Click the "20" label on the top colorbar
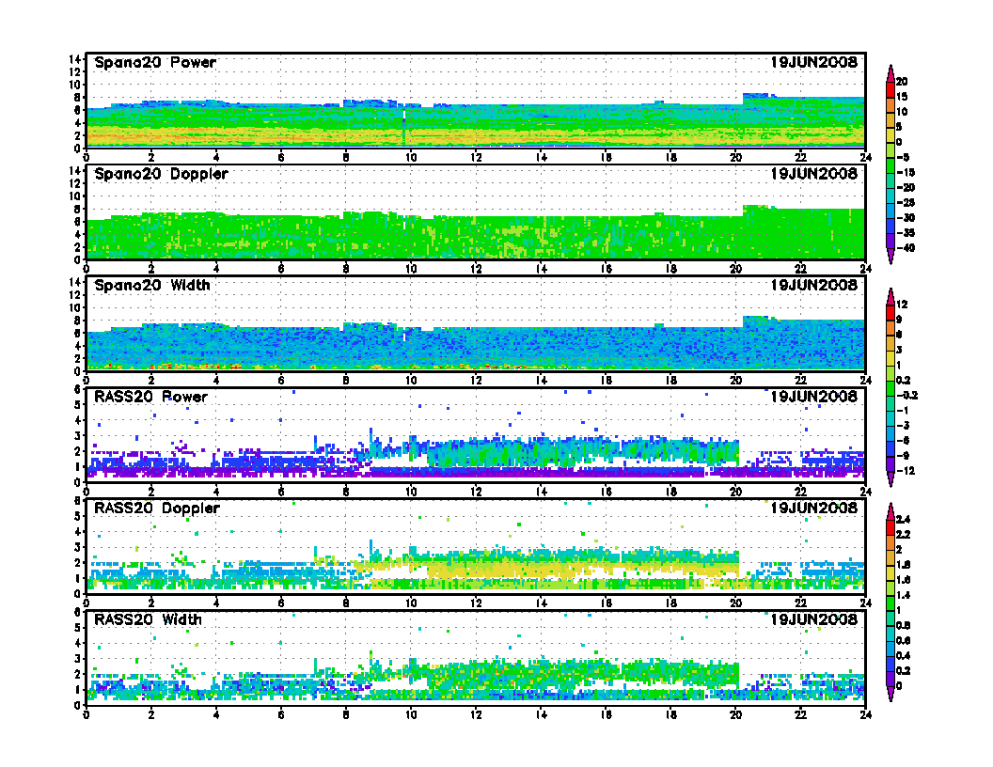 (902, 82)
